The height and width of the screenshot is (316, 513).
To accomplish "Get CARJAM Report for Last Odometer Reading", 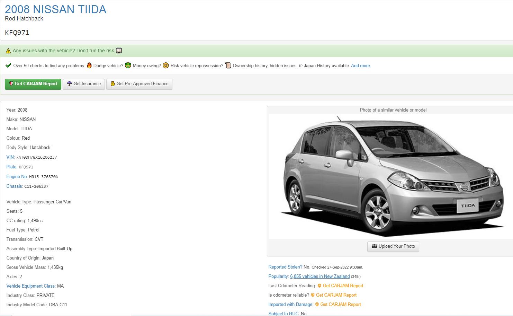I will [x=343, y=286].
